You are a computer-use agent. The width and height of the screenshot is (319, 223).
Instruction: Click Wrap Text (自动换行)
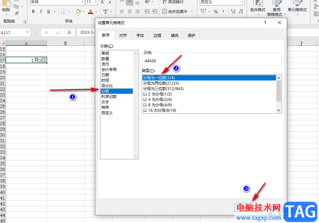pyautogui.click(x=173, y=2)
